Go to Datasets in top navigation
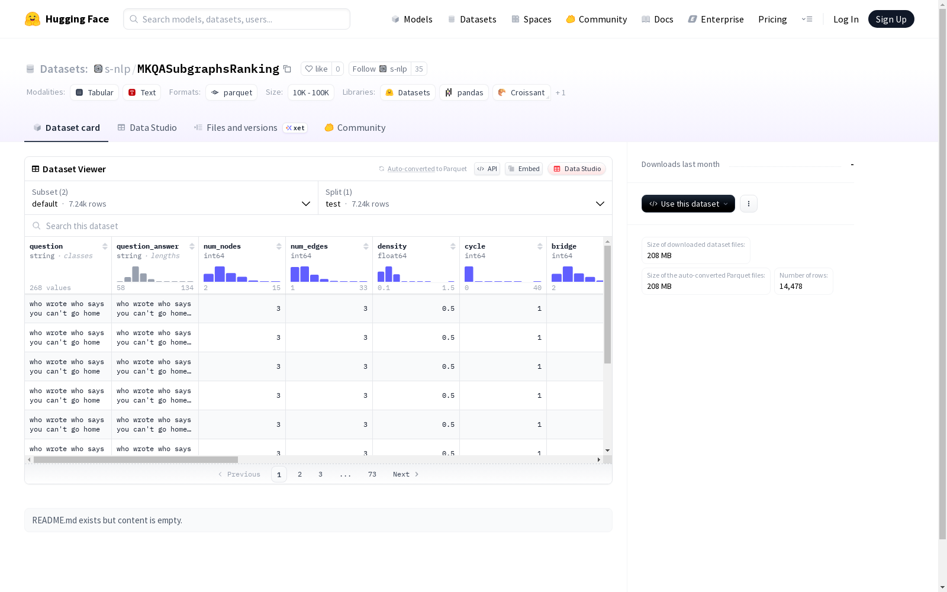The height and width of the screenshot is (592, 947). tap(472, 19)
